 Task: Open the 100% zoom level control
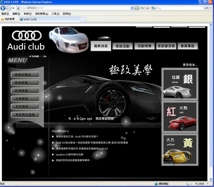click(x=202, y=184)
